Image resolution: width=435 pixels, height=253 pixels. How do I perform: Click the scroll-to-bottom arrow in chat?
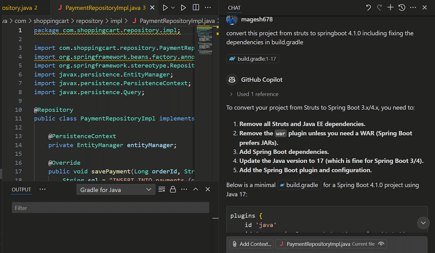pyautogui.click(x=423, y=223)
